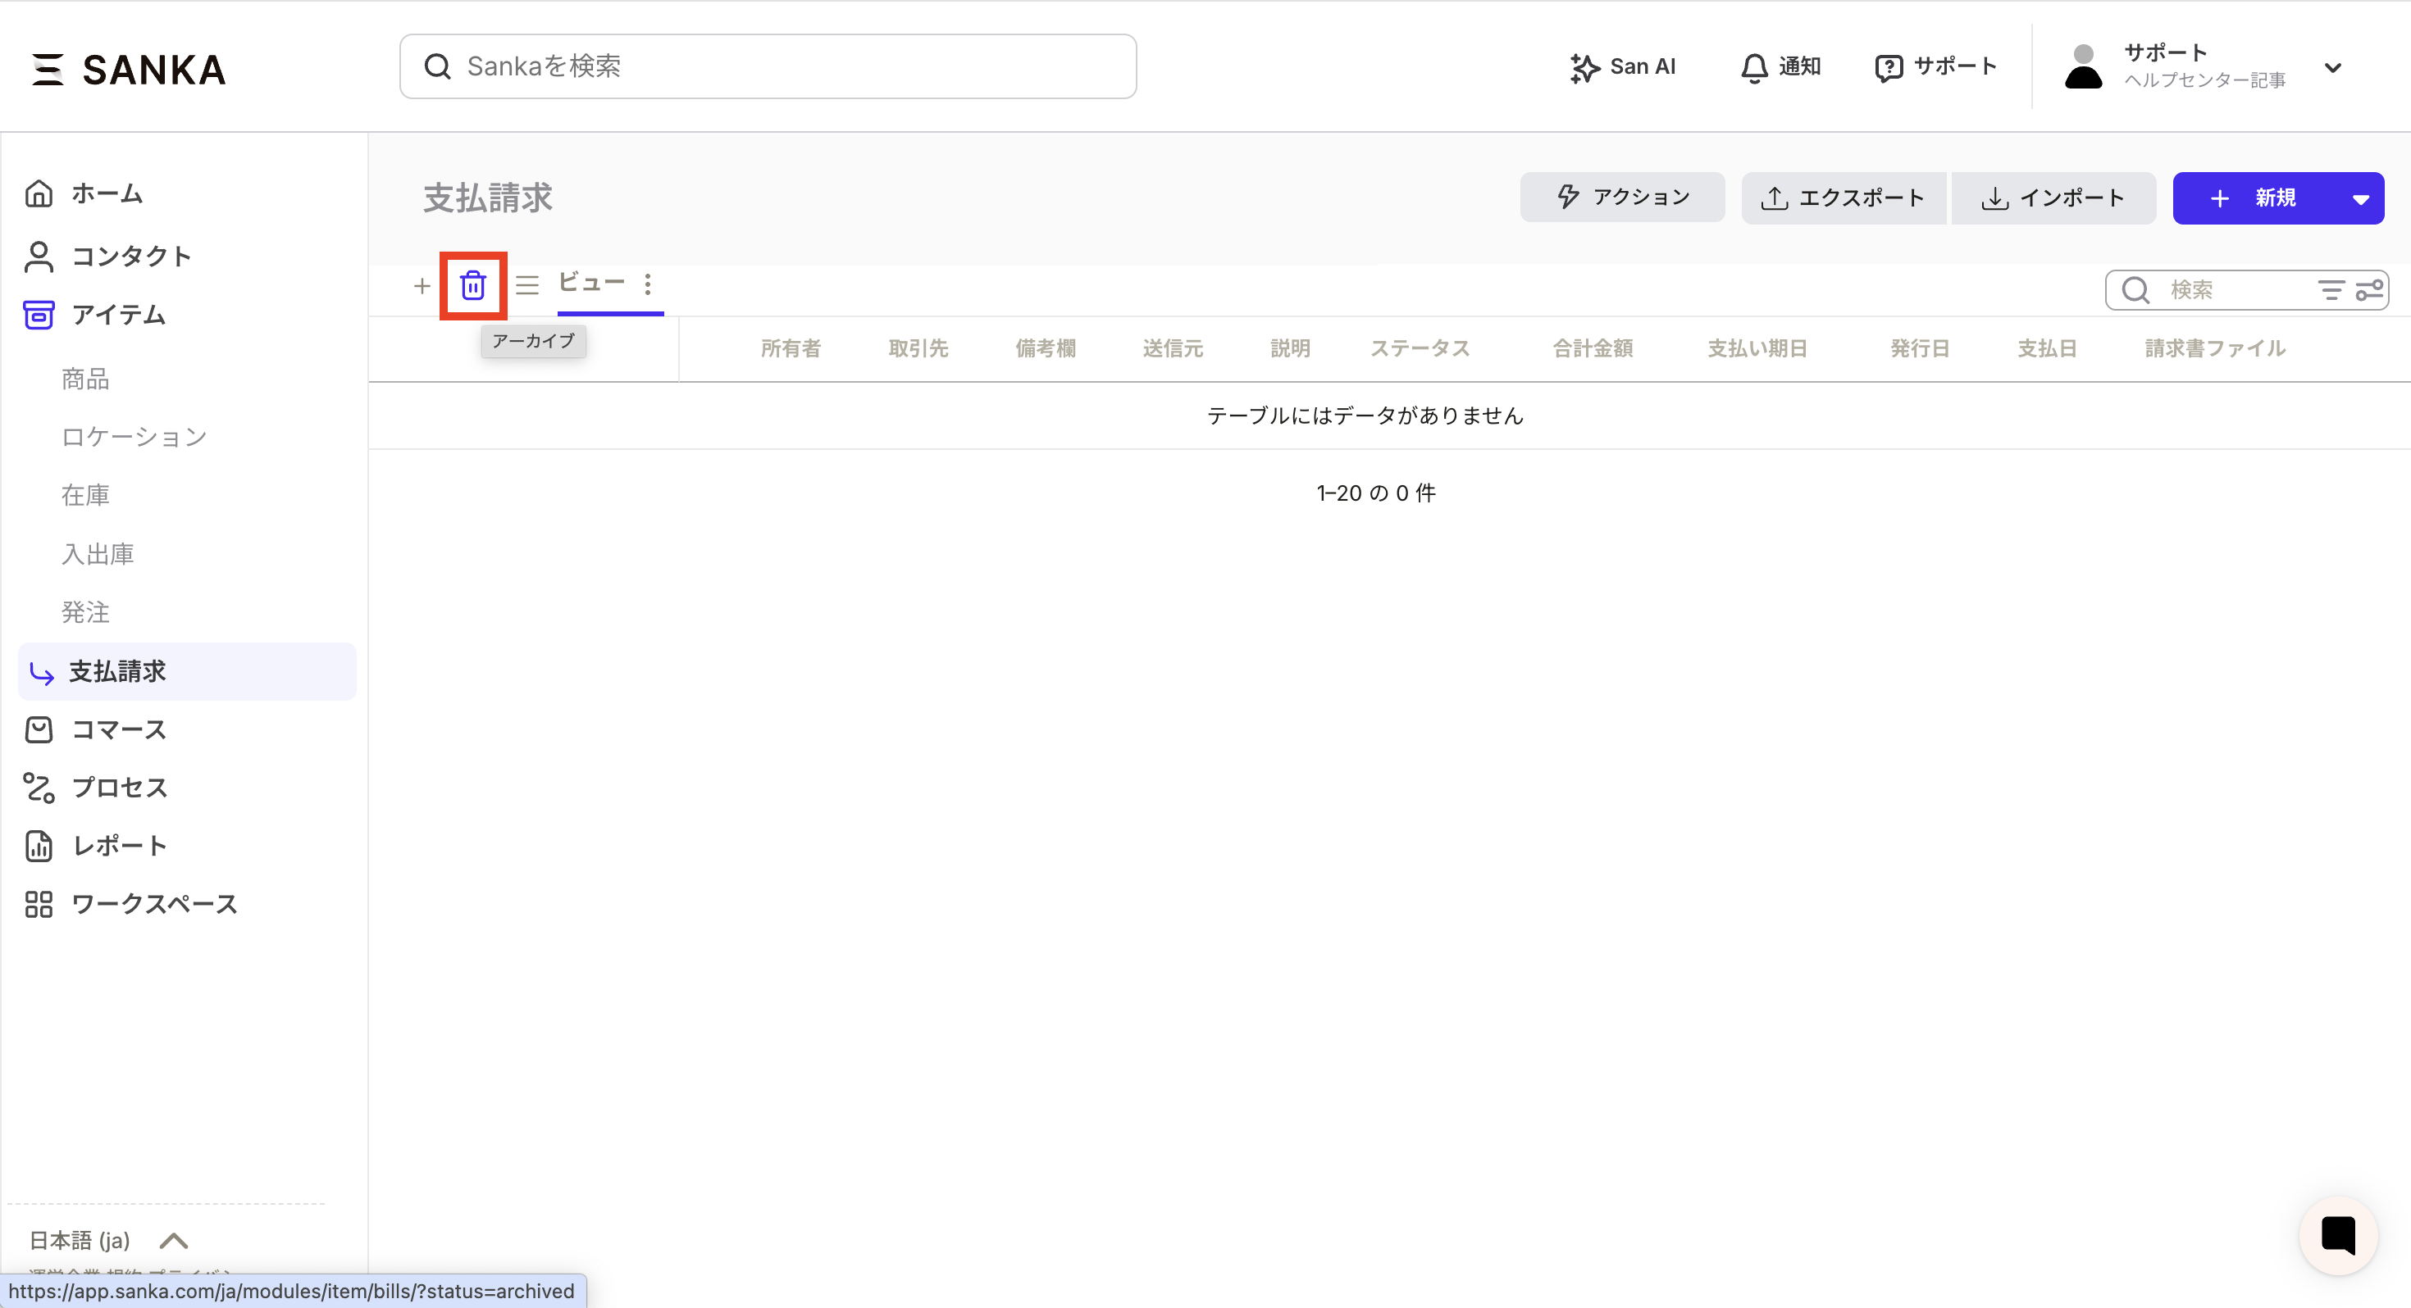Focus the Sankaを検索 search field
This screenshot has height=1308, width=2411.
(x=768, y=66)
